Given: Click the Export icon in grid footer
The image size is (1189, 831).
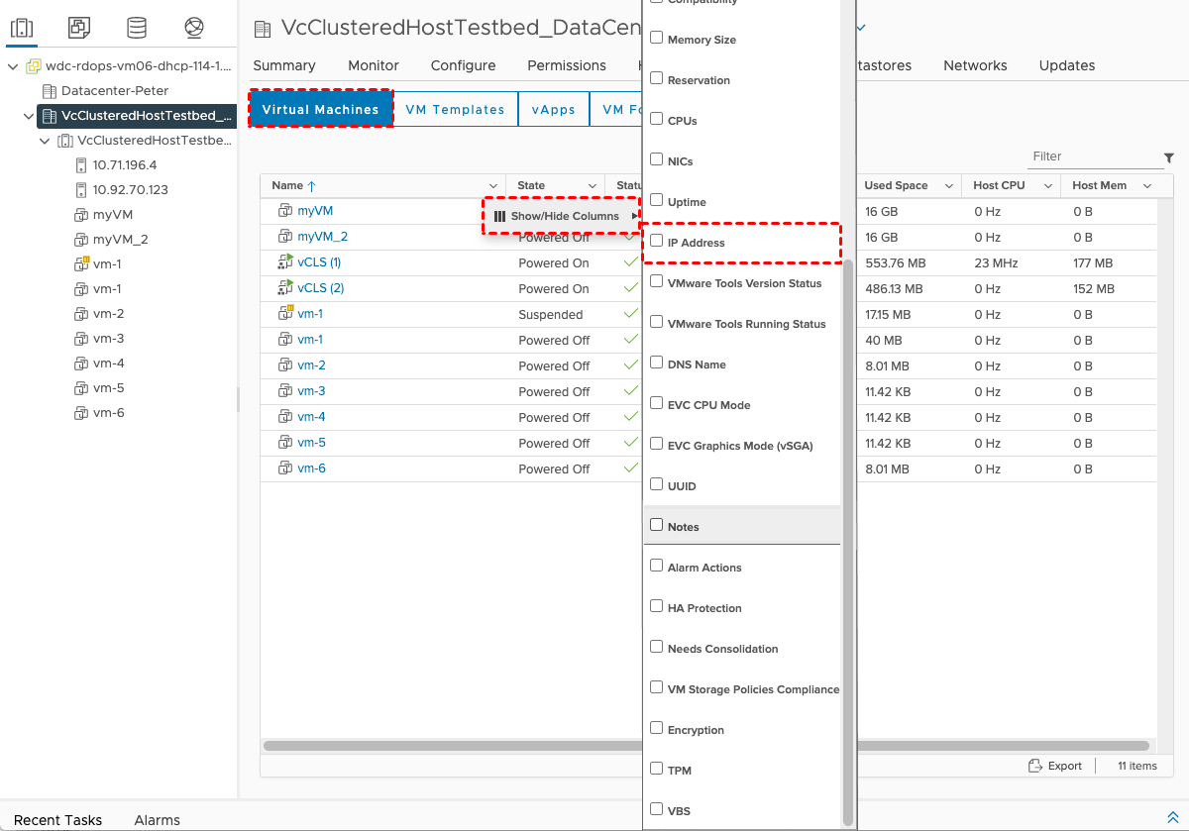Looking at the screenshot, I should click(1035, 766).
